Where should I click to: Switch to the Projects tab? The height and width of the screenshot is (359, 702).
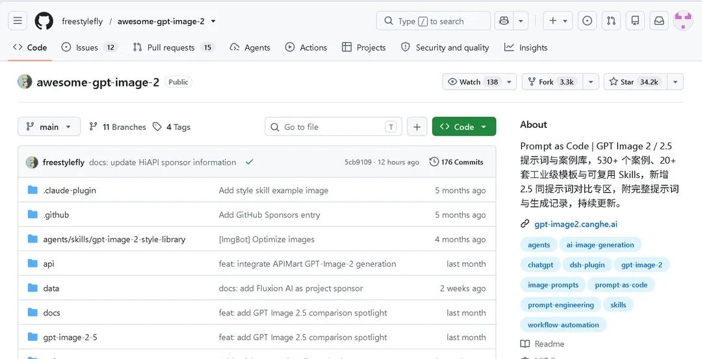pyautogui.click(x=363, y=47)
